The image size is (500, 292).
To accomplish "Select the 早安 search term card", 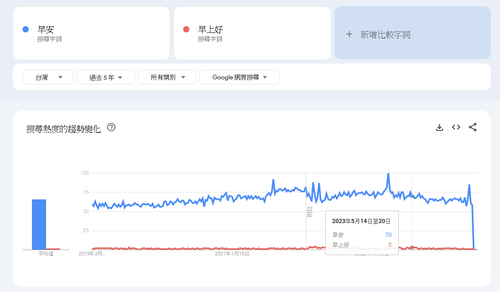I will (91, 33).
